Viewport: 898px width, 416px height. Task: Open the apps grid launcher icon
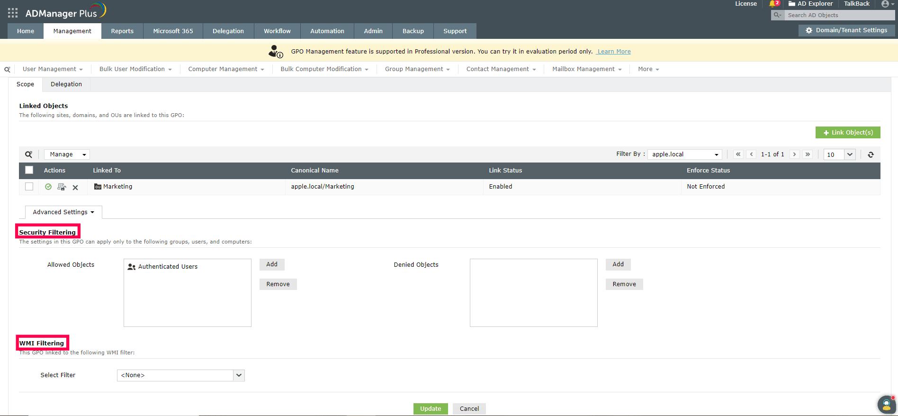tap(13, 13)
